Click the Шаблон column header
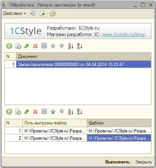Image resolution: width=156 pixels, height=168 pixels. point(119,123)
